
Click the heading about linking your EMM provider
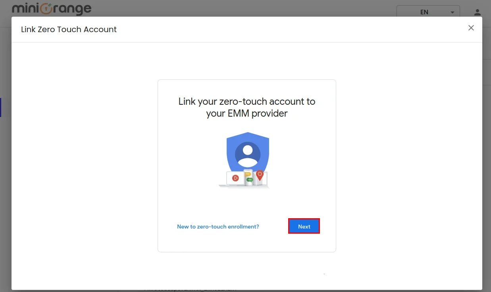[x=246, y=107]
